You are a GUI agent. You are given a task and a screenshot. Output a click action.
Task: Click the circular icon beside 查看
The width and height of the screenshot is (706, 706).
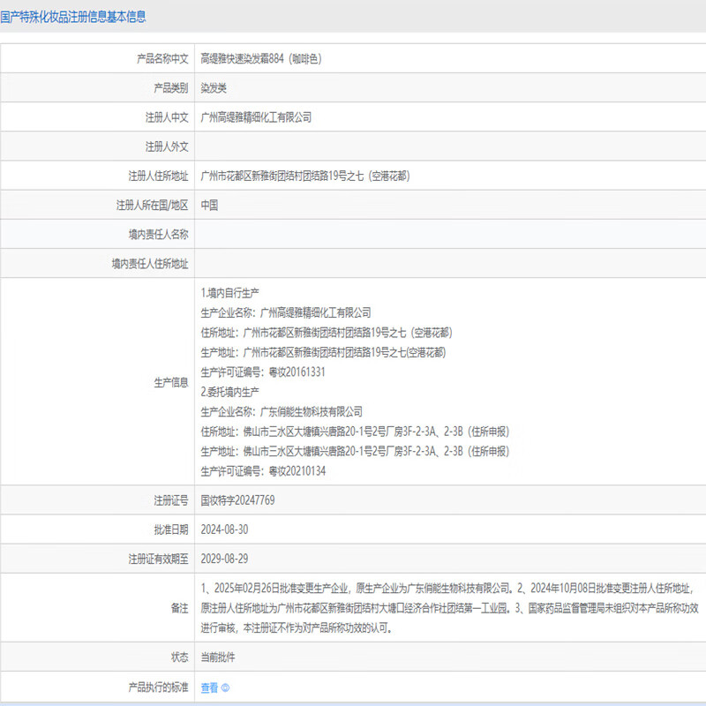[225, 688]
